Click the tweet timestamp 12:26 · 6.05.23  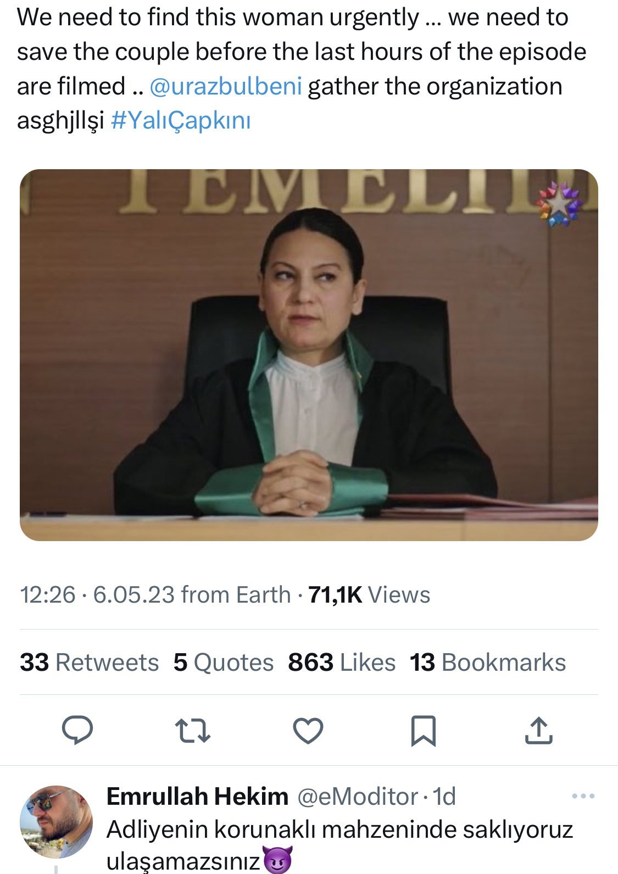point(97,595)
